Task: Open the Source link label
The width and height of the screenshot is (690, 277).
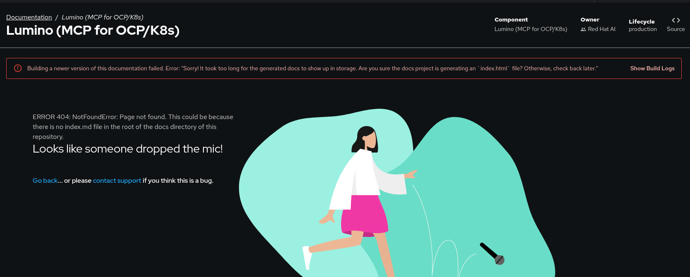Action: tap(676, 29)
